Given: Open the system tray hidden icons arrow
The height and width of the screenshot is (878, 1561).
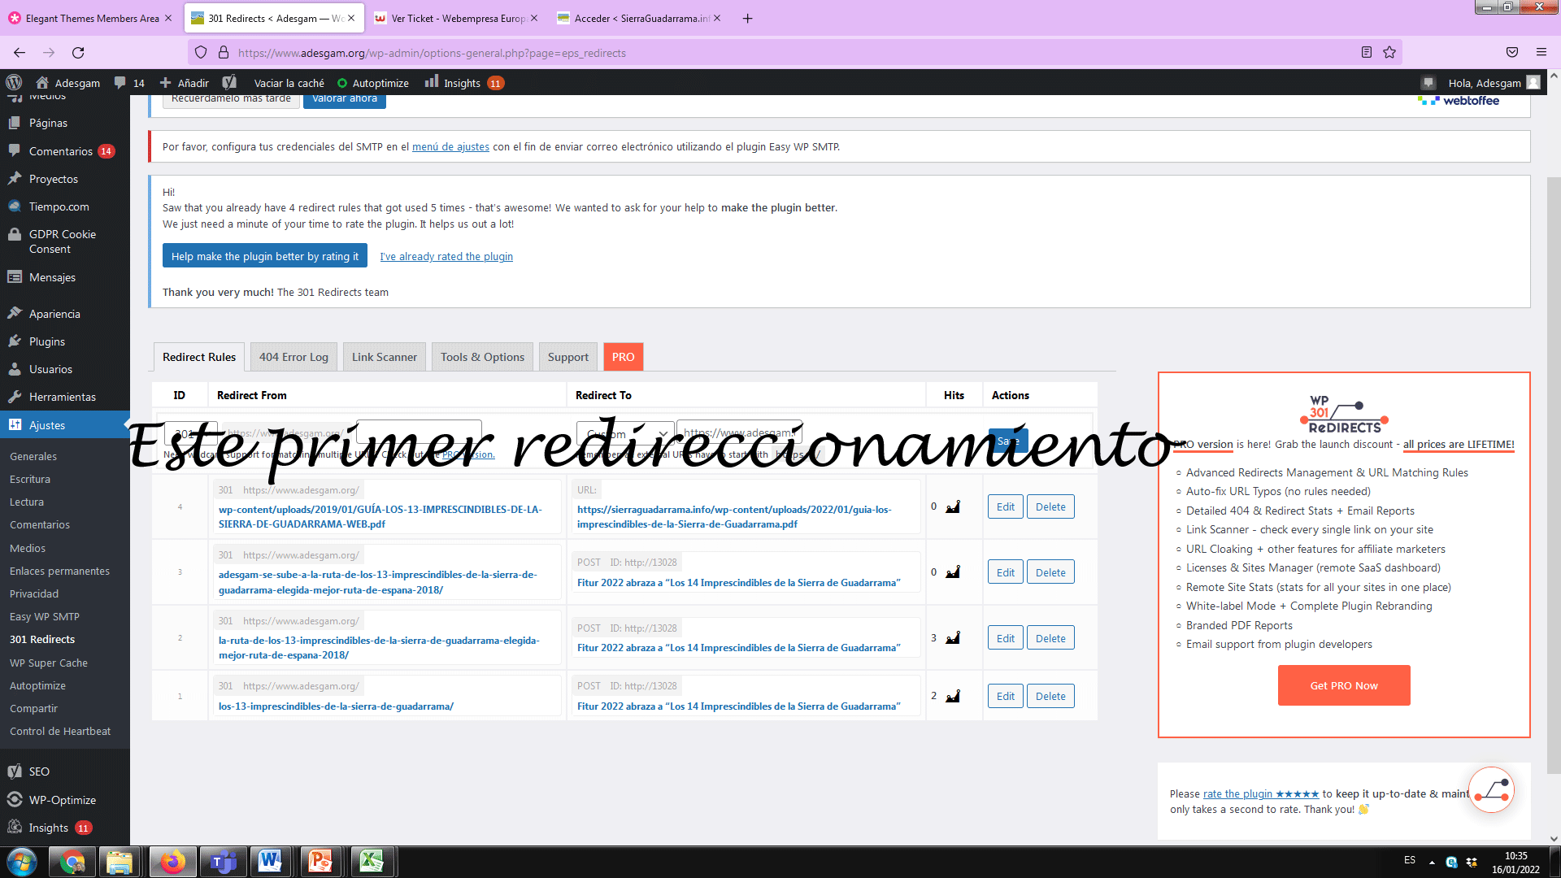Looking at the screenshot, I should click(x=1432, y=862).
